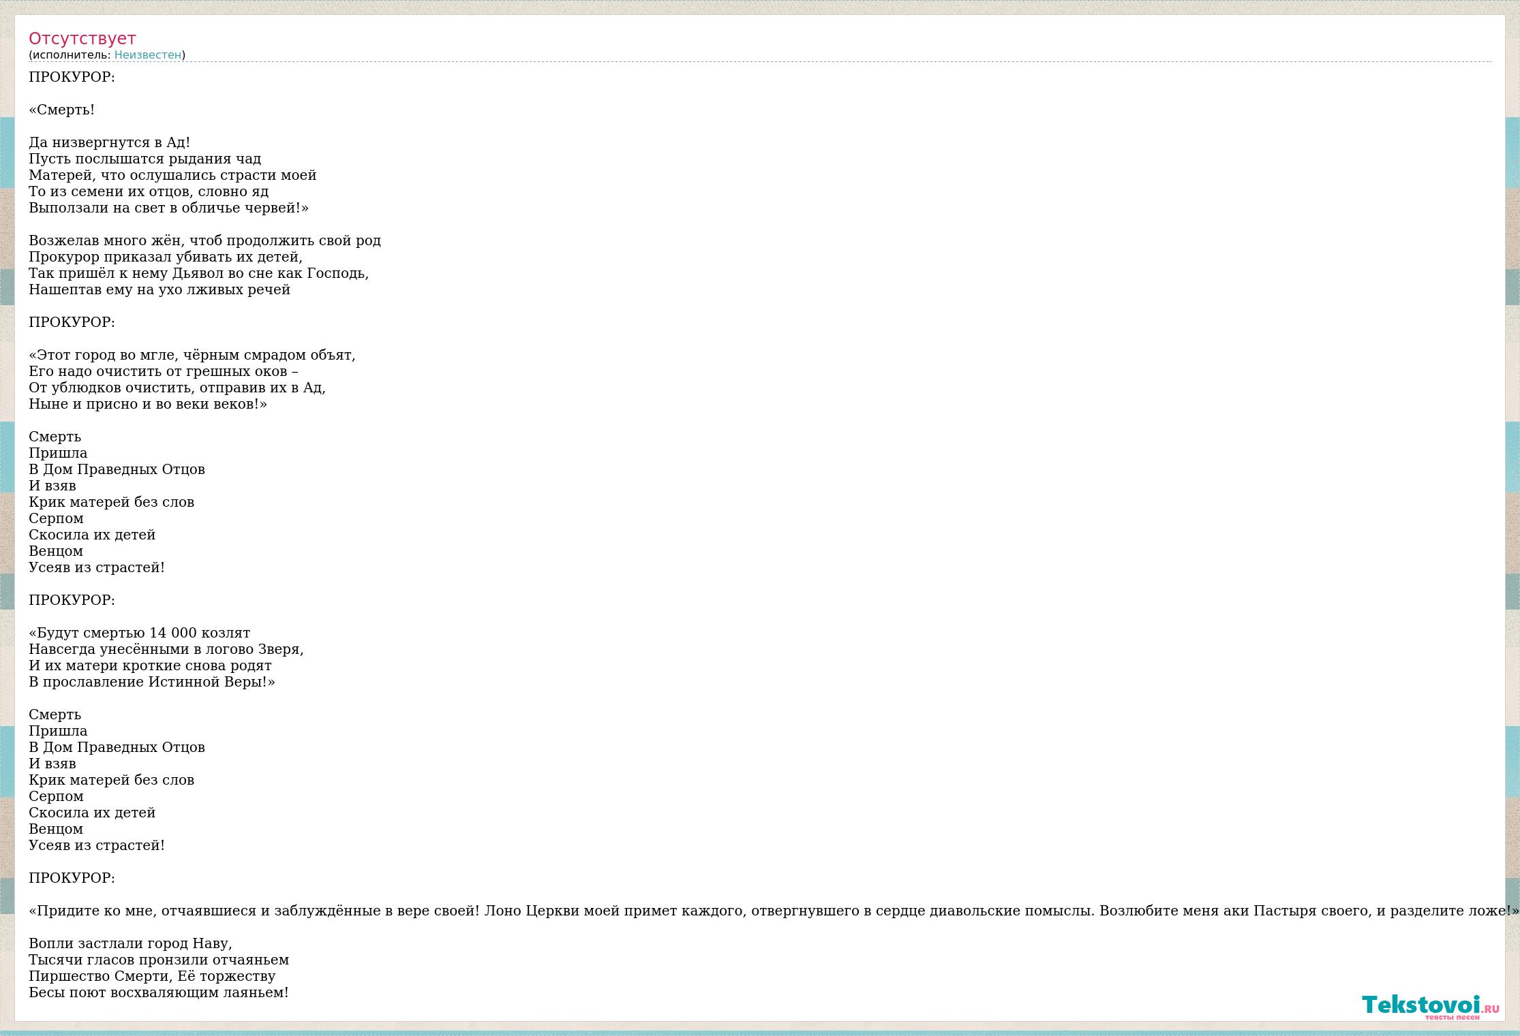This screenshot has height=1036, width=1520.
Task: Click line Возжелав много жён
Action: (205, 240)
